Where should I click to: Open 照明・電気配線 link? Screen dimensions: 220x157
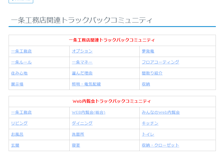(x=86, y=84)
